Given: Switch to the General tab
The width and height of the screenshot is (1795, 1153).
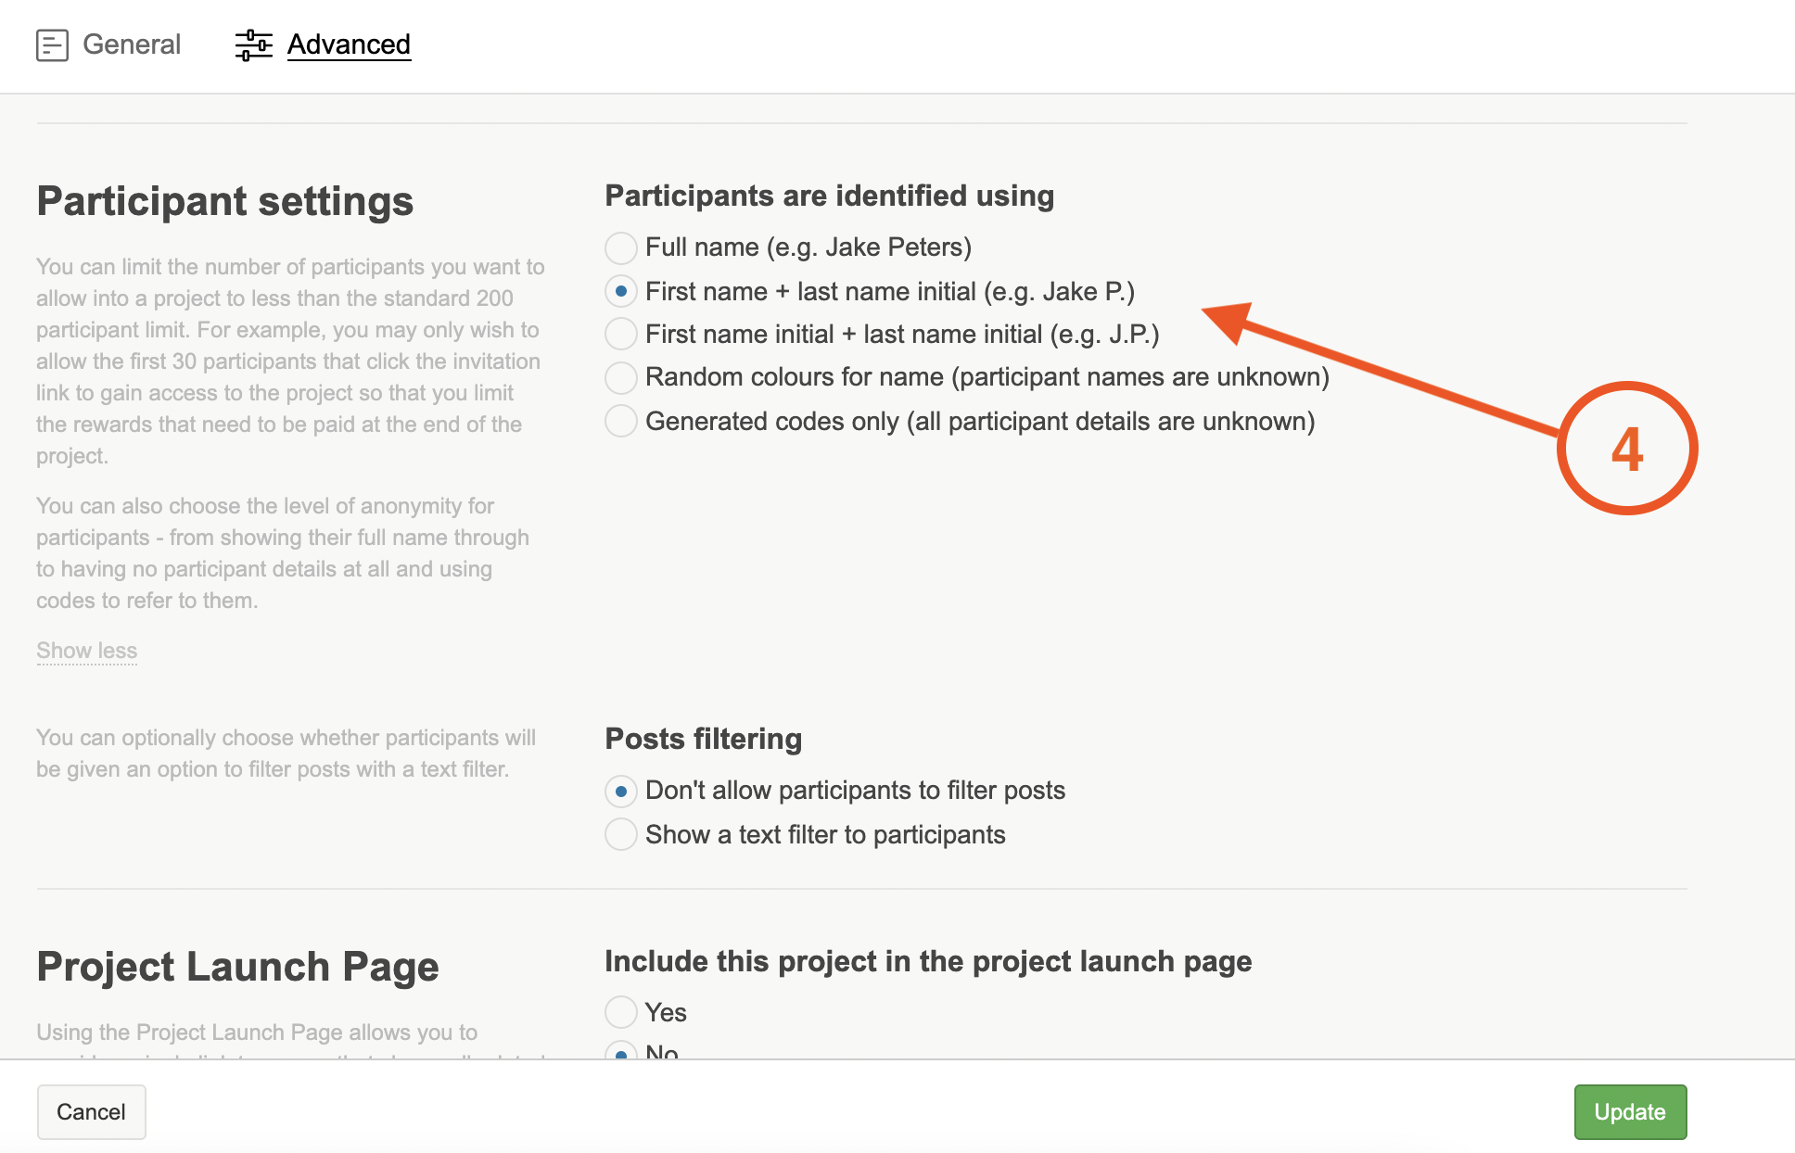Looking at the screenshot, I should tap(132, 44).
